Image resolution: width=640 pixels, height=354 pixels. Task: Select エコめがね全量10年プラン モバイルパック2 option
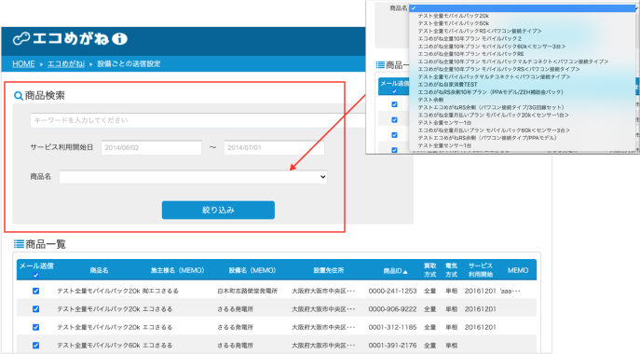tap(470, 39)
